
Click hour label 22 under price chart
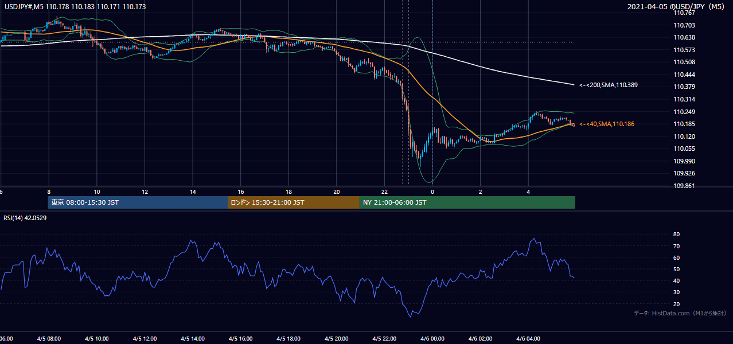point(385,191)
